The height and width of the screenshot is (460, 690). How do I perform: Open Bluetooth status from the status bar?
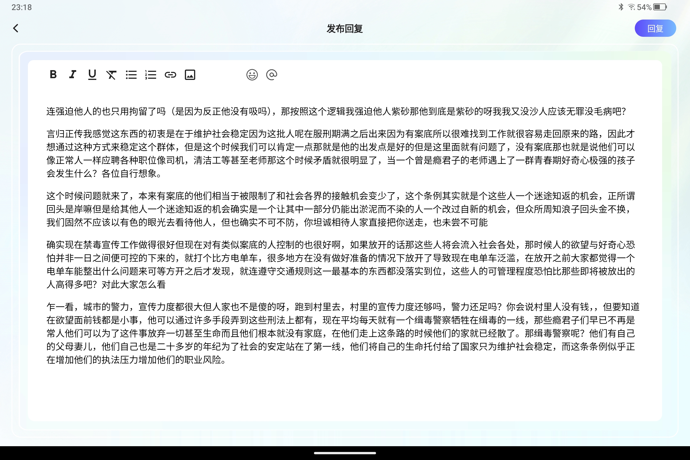click(620, 7)
